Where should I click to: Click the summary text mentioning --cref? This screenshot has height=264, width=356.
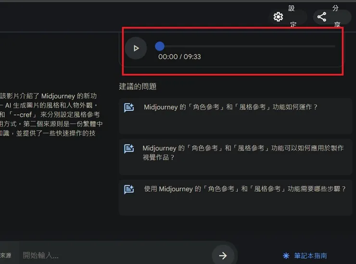51,114
